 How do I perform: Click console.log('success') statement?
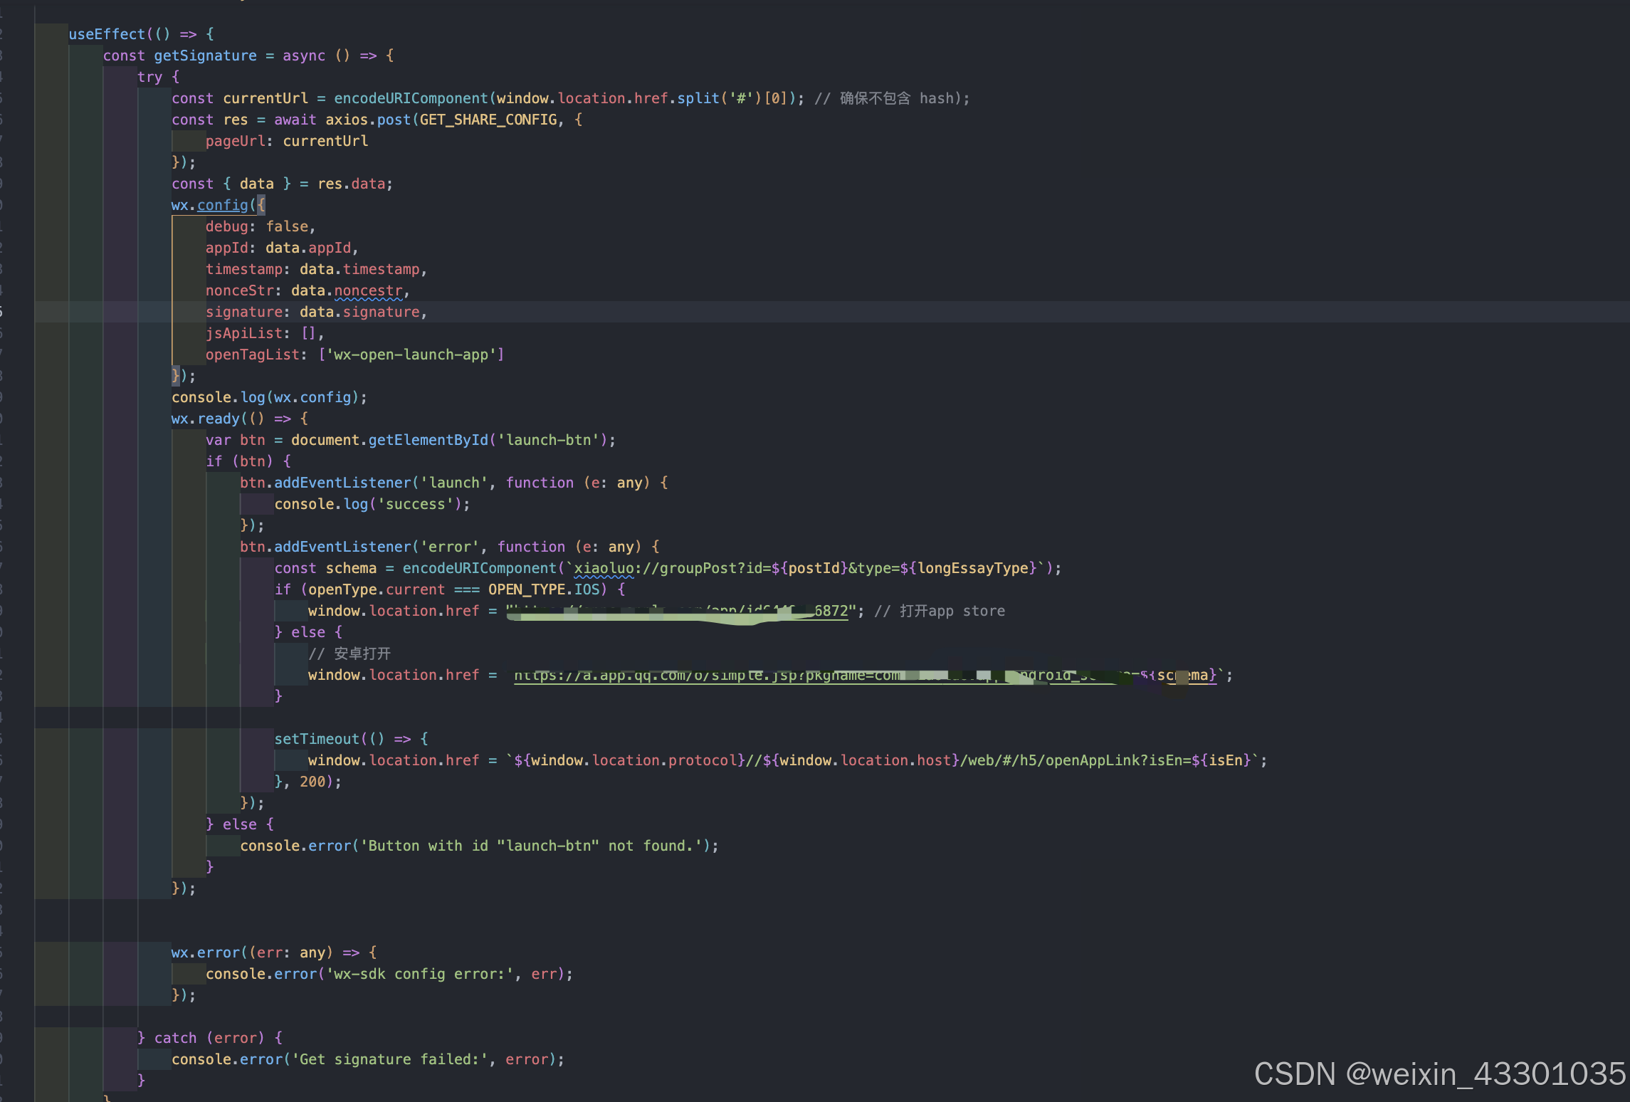point(371,504)
